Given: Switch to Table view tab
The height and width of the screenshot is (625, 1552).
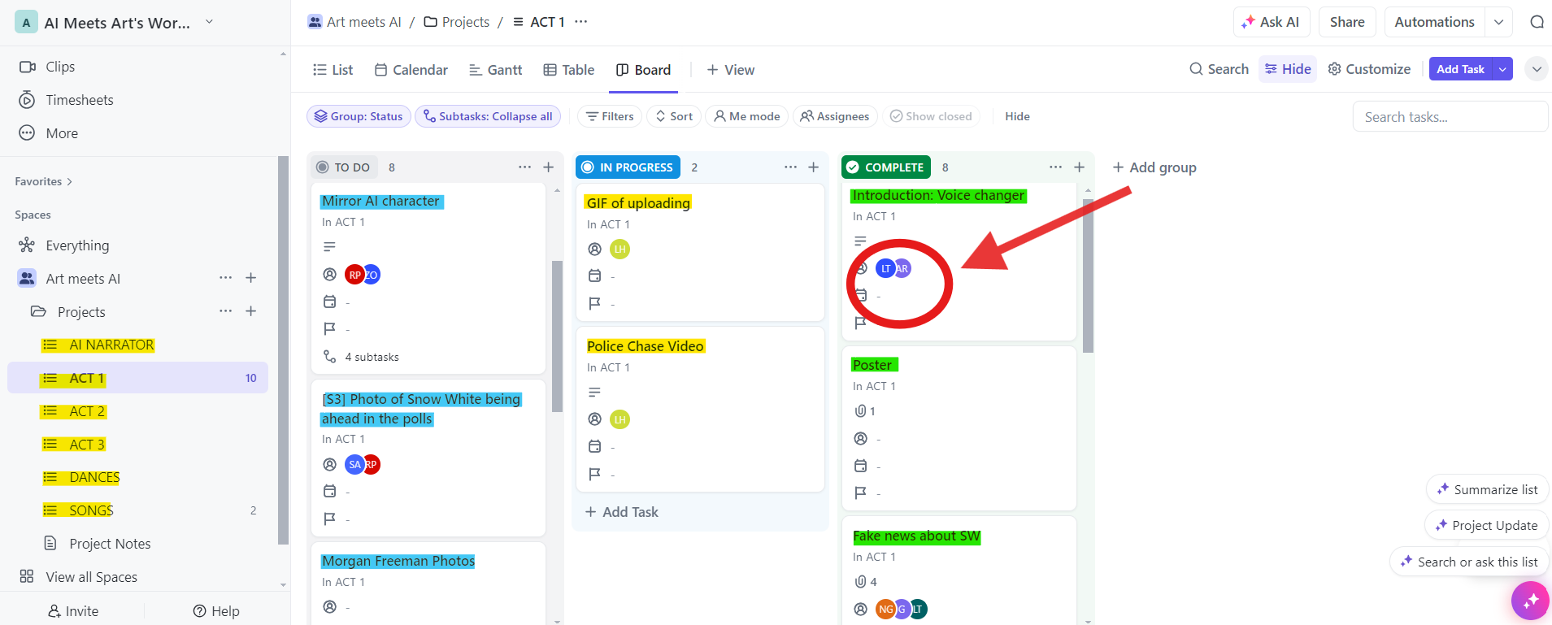Looking at the screenshot, I should (568, 70).
